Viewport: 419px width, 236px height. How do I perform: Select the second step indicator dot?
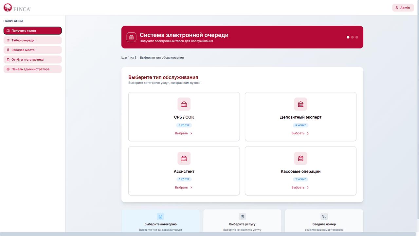[x=353, y=37]
